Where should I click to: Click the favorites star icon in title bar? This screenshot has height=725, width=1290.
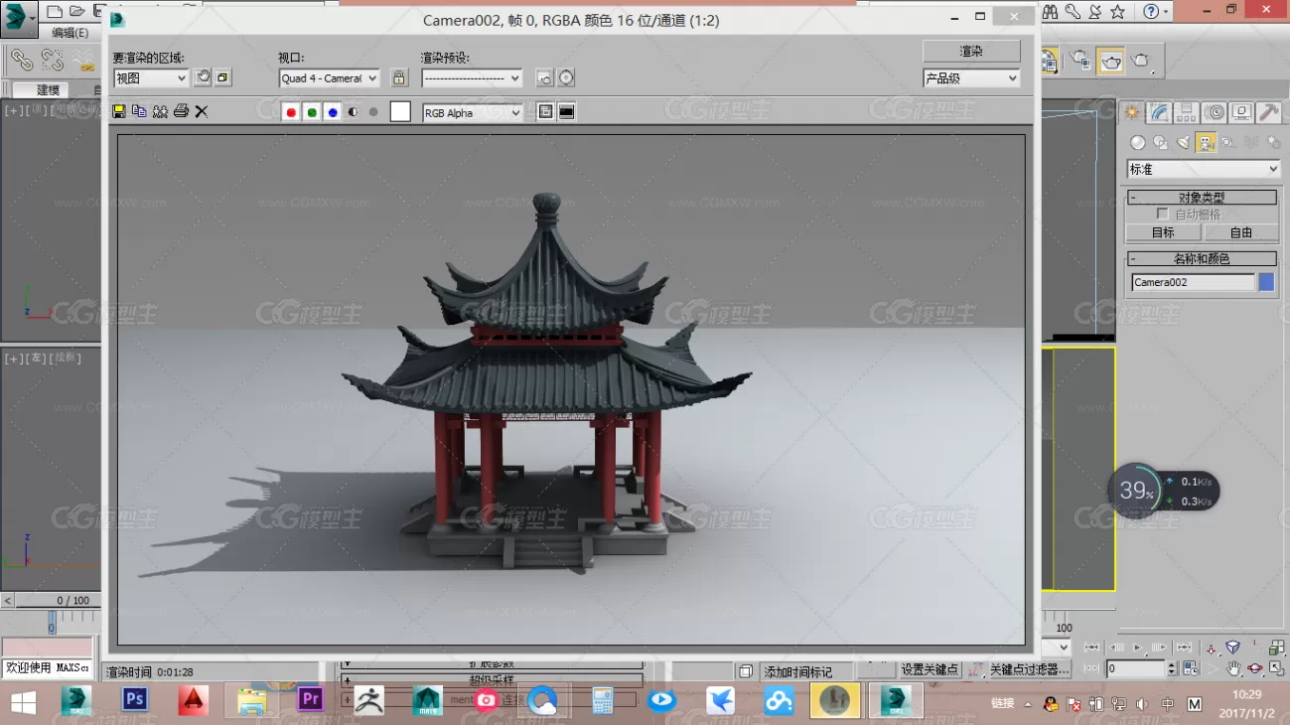tap(1117, 12)
